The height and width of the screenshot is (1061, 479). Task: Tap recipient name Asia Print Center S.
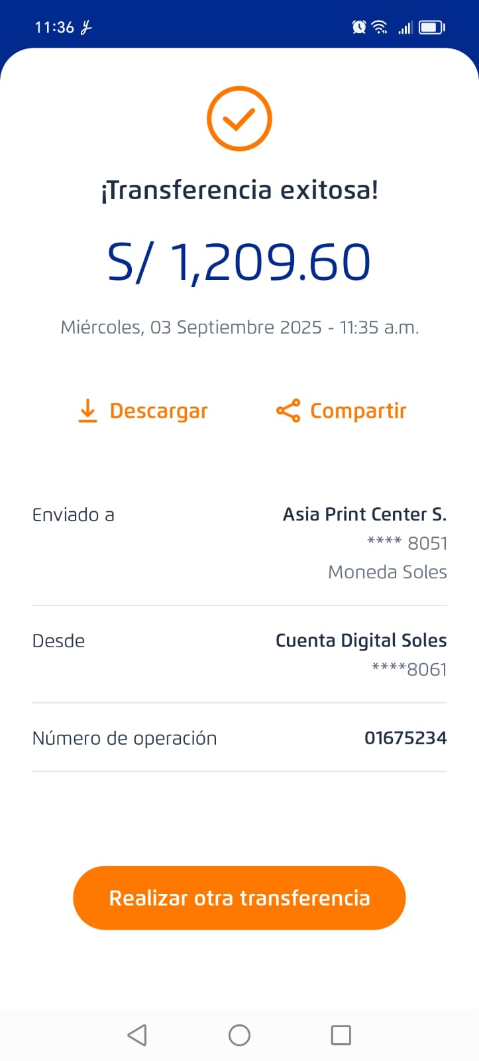pyautogui.click(x=364, y=515)
